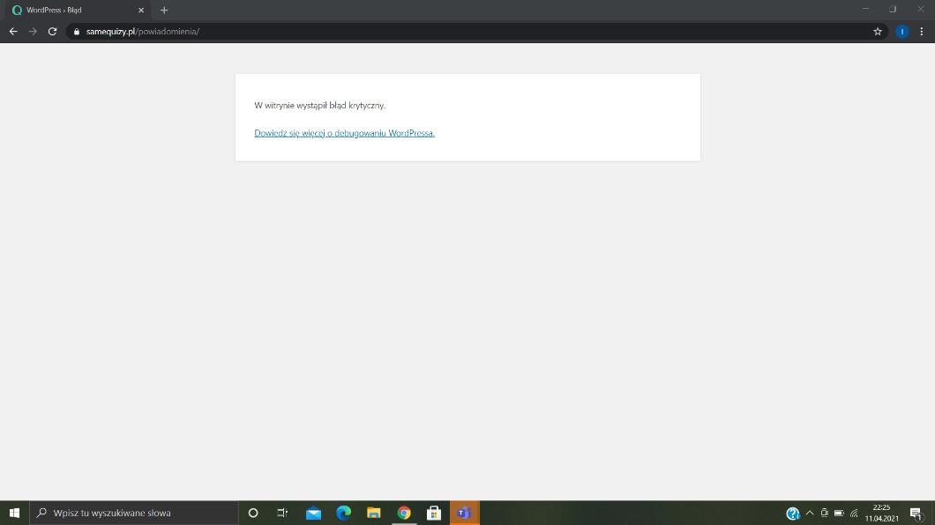Viewport: 935px width, 525px height.
Task: Open Task View in the taskbar
Action: (x=282, y=513)
